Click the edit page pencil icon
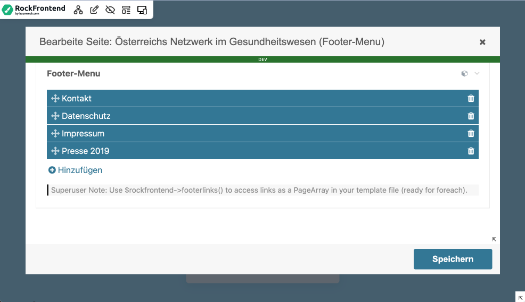525x302 pixels. pyautogui.click(x=94, y=10)
